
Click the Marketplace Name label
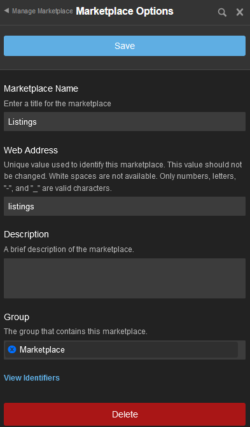tap(41, 89)
